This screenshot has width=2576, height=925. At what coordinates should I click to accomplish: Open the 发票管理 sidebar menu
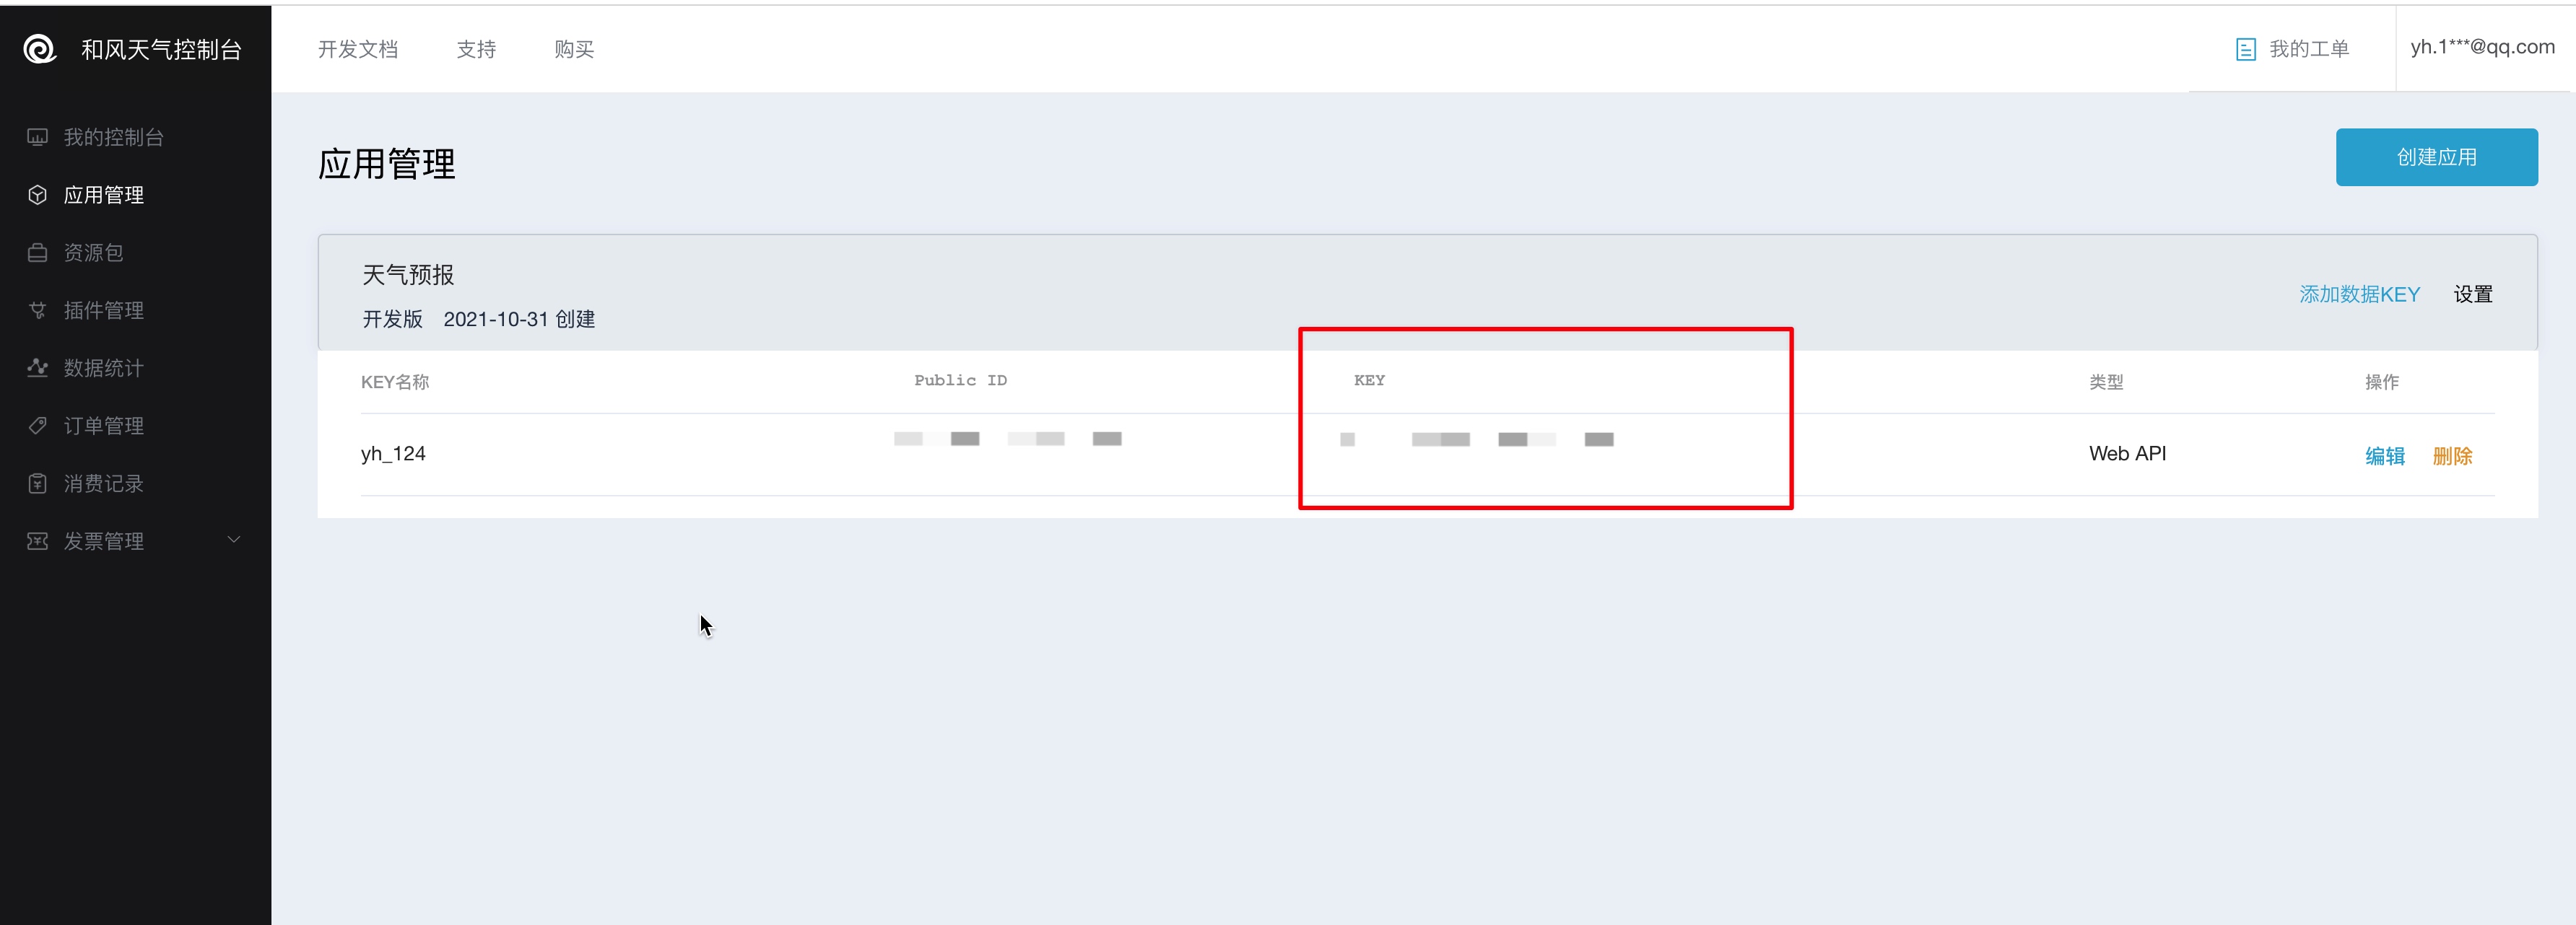point(104,541)
